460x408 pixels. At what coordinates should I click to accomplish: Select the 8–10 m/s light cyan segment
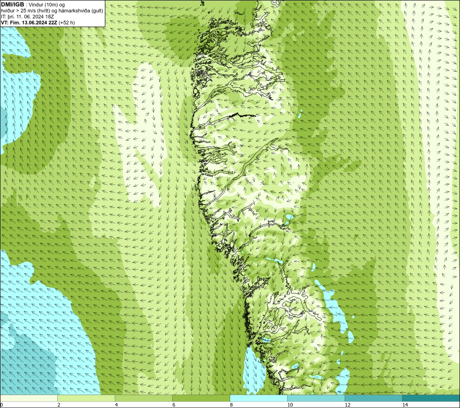259,398
